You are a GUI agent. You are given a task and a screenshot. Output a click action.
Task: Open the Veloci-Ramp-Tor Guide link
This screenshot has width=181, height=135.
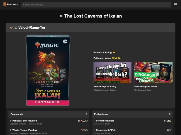coord(145,87)
